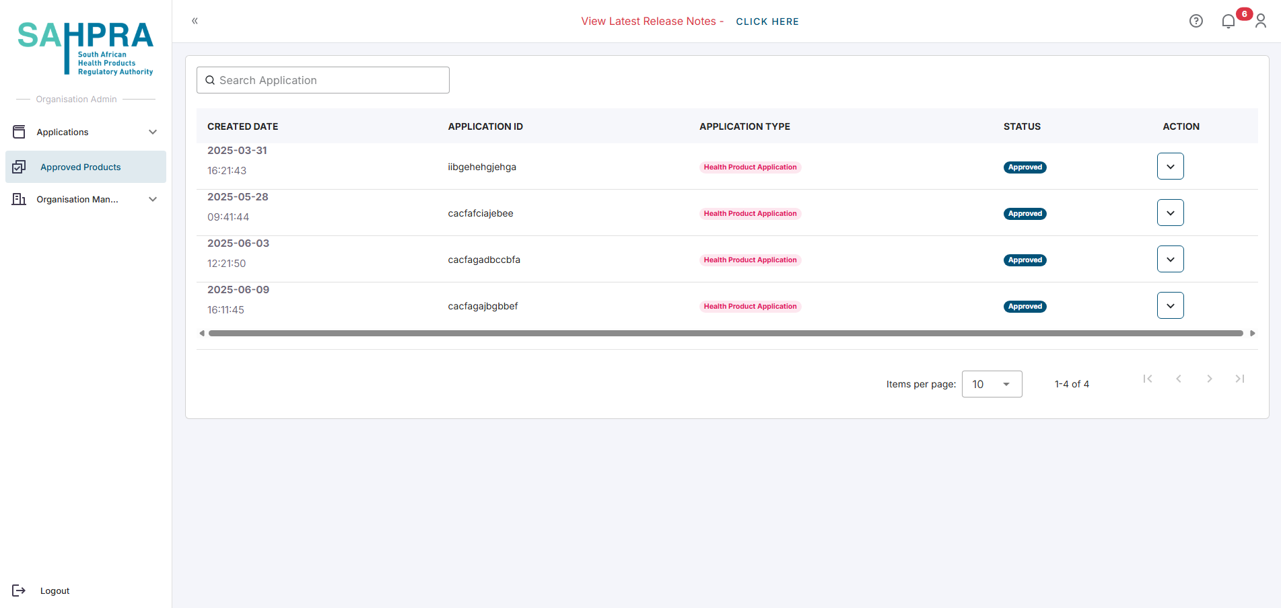Screen dimensions: 1281x608
Task: Click the Logout menu label
Action: pos(55,591)
